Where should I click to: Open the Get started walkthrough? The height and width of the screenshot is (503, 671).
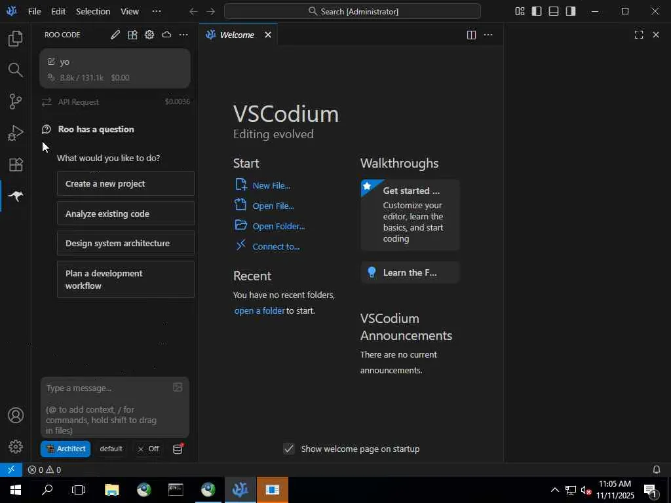point(410,215)
